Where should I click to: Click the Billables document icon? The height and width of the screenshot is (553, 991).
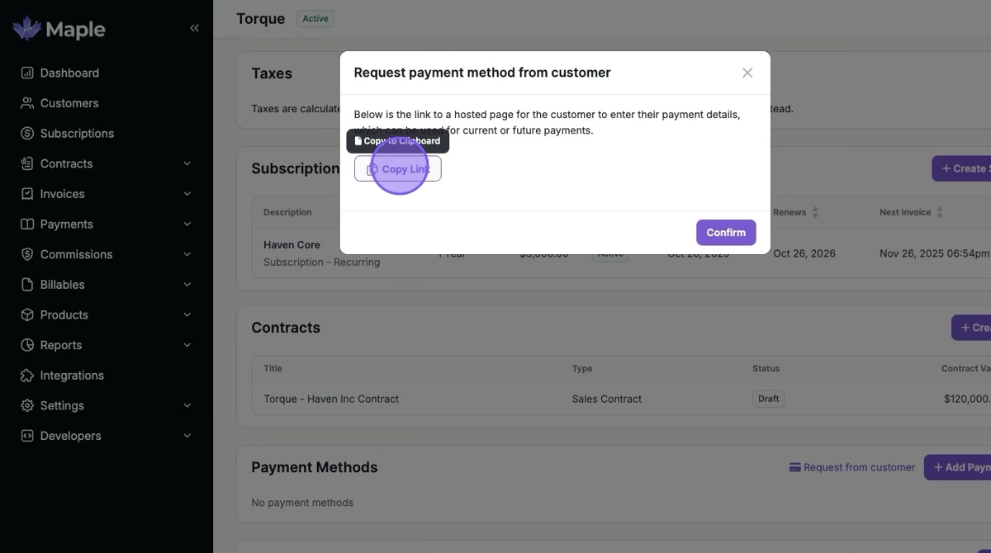27,285
